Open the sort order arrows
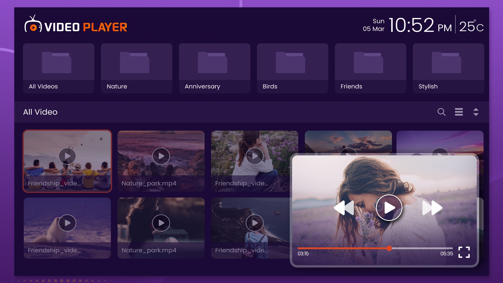The height and width of the screenshot is (283, 503). [476, 112]
